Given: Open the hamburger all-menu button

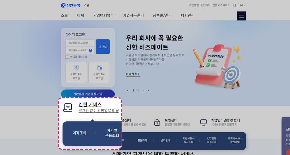Looking at the screenshot, I should click(x=241, y=16).
